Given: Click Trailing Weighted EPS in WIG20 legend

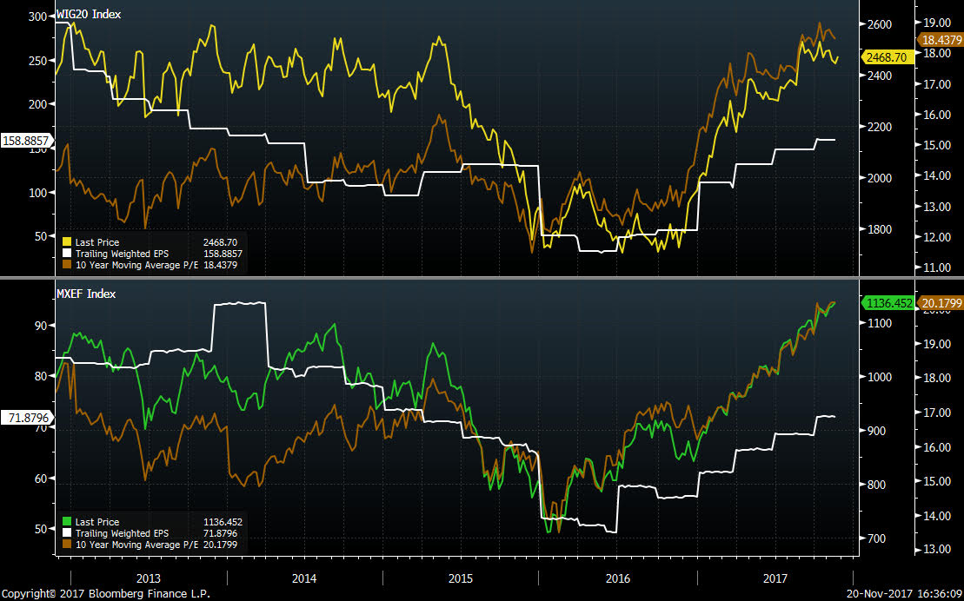Looking at the screenshot, I should [x=122, y=254].
